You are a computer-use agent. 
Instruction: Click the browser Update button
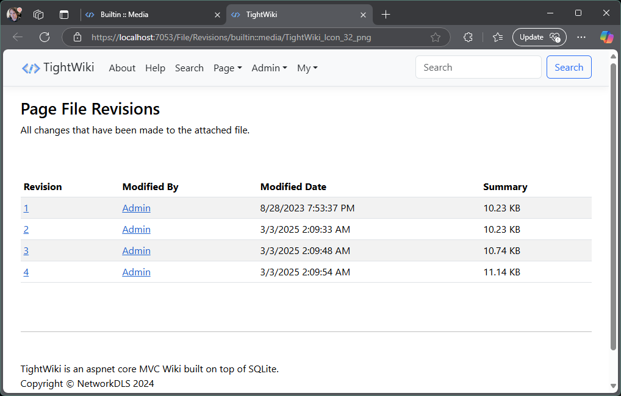(539, 37)
